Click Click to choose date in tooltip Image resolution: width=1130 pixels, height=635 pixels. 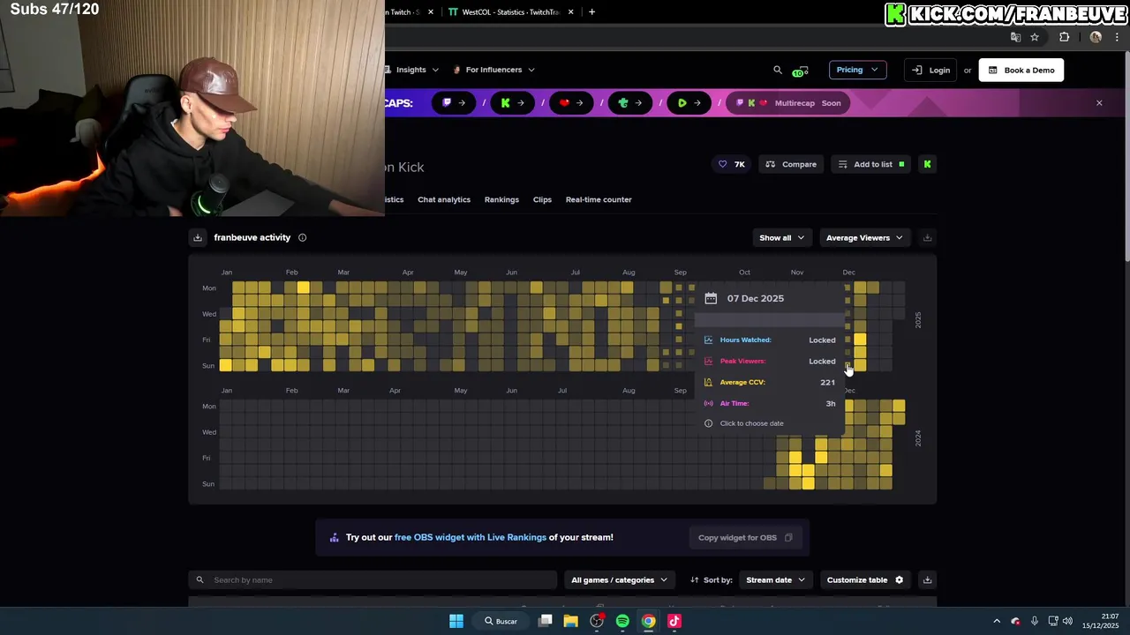click(751, 423)
